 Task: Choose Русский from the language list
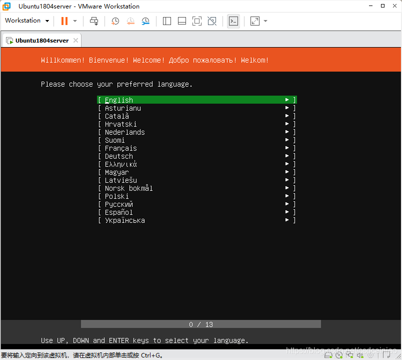point(197,204)
